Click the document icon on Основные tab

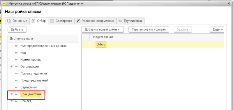point(9,21)
